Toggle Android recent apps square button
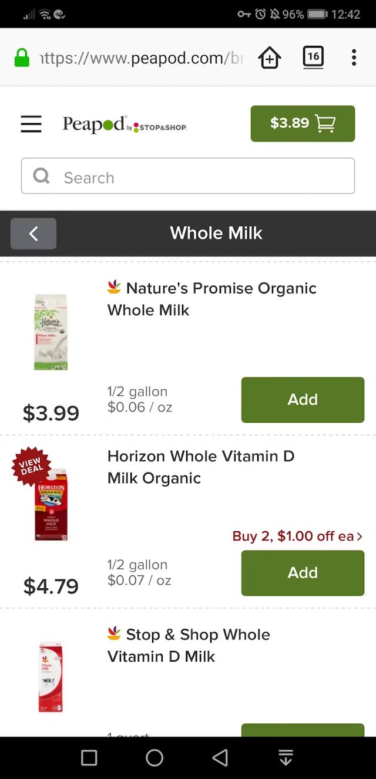Screen dimensions: 376x779 [x=89, y=757]
